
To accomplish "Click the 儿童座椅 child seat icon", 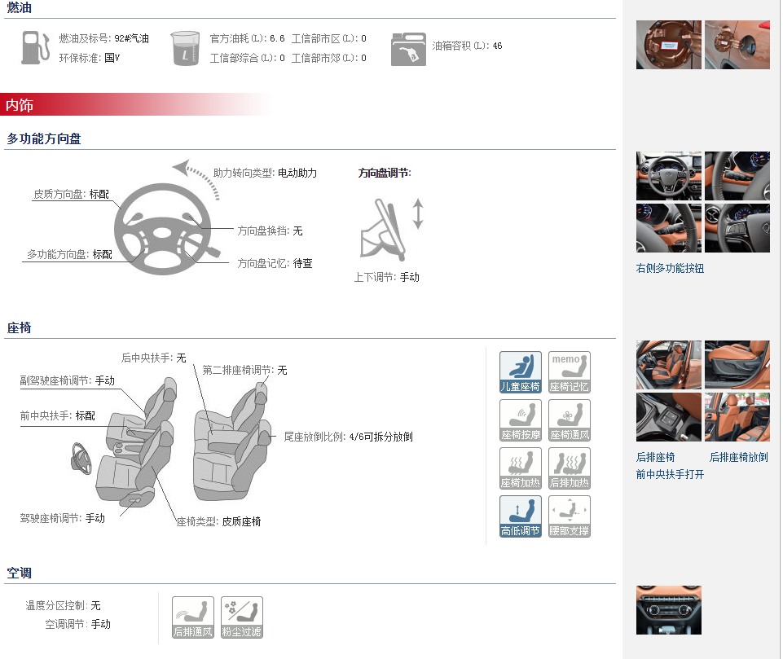I will (521, 372).
